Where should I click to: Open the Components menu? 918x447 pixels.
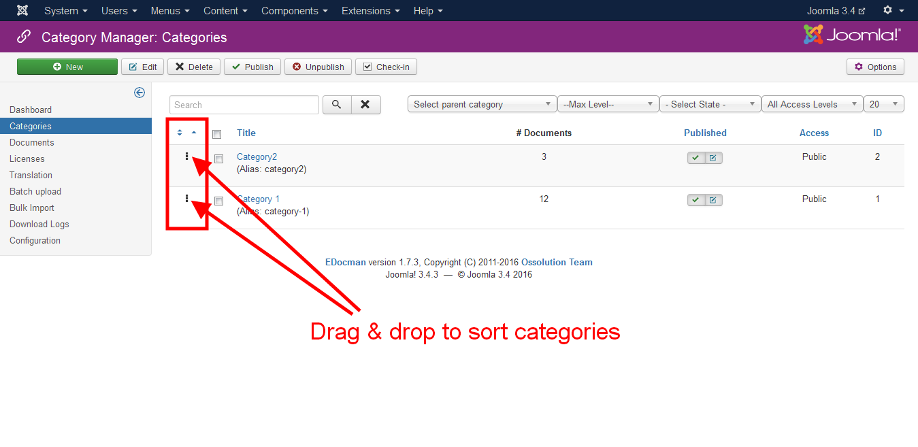coord(294,11)
